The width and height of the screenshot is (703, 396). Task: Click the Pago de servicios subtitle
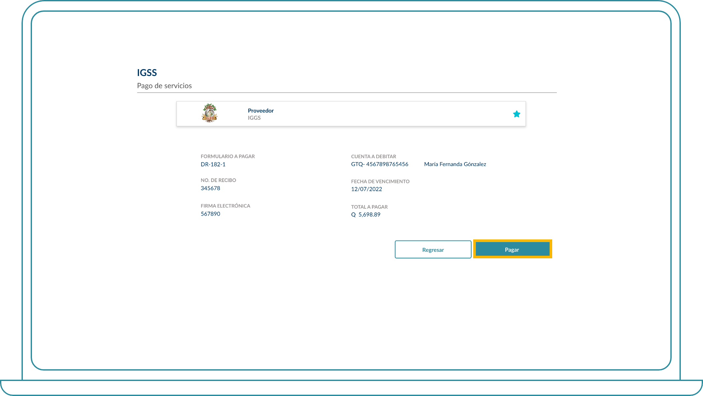point(164,85)
